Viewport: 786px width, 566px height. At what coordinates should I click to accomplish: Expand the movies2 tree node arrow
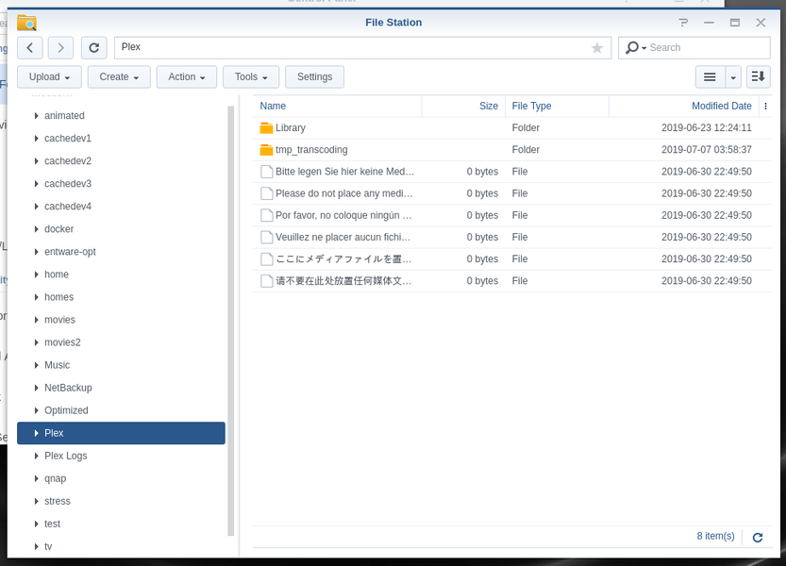pyautogui.click(x=36, y=342)
